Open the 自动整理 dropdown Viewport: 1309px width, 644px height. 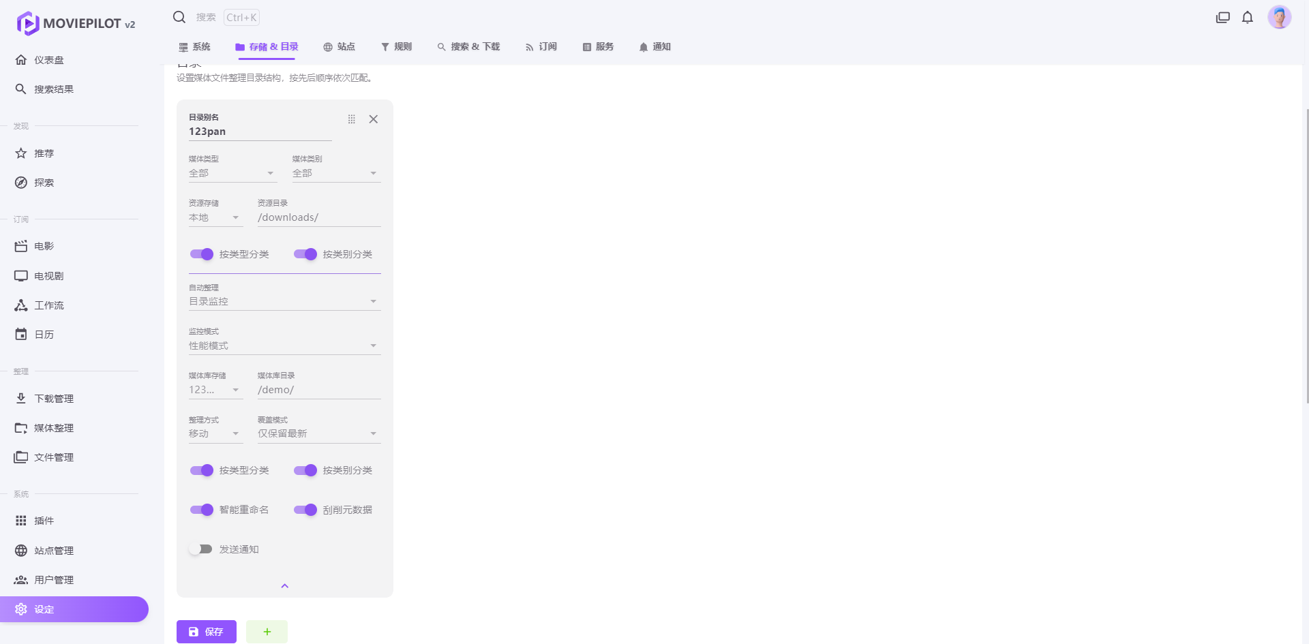click(284, 301)
